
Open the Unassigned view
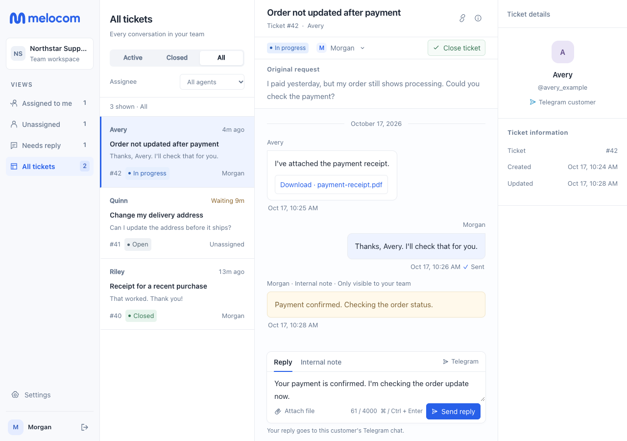(x=49, y=124)
